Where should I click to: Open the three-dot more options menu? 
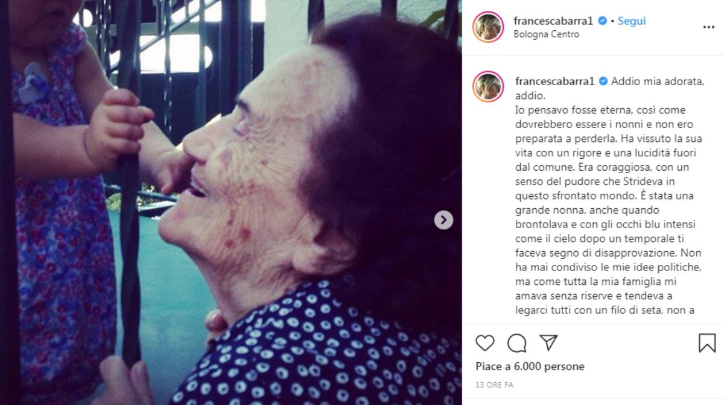709,27
